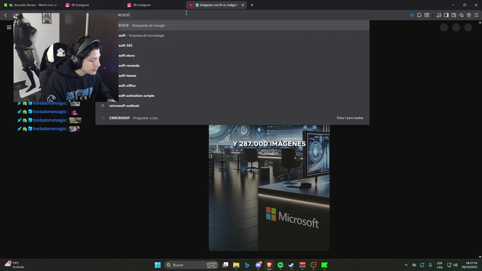Open the Brave main hamburger menu
482x271 pixels.
coord(476,15)
